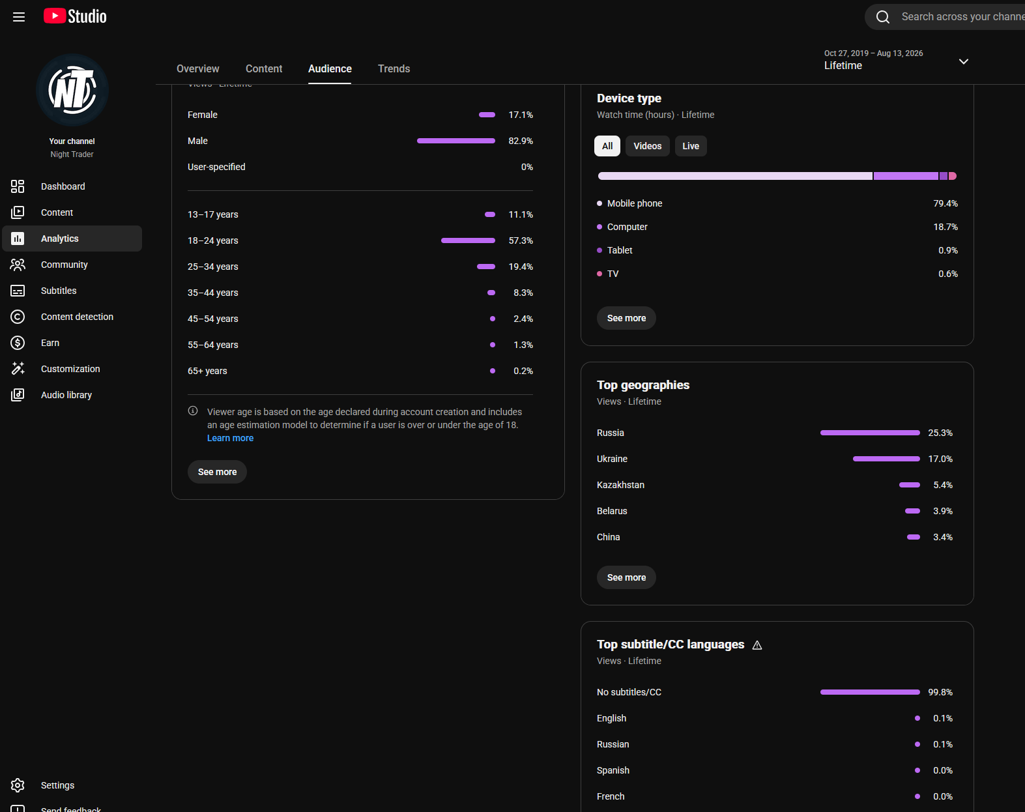This screenshot has width=1025, height=812.
Task: Switch to the Overview tab
Action: pyautogui.click(x=198, y=68)
